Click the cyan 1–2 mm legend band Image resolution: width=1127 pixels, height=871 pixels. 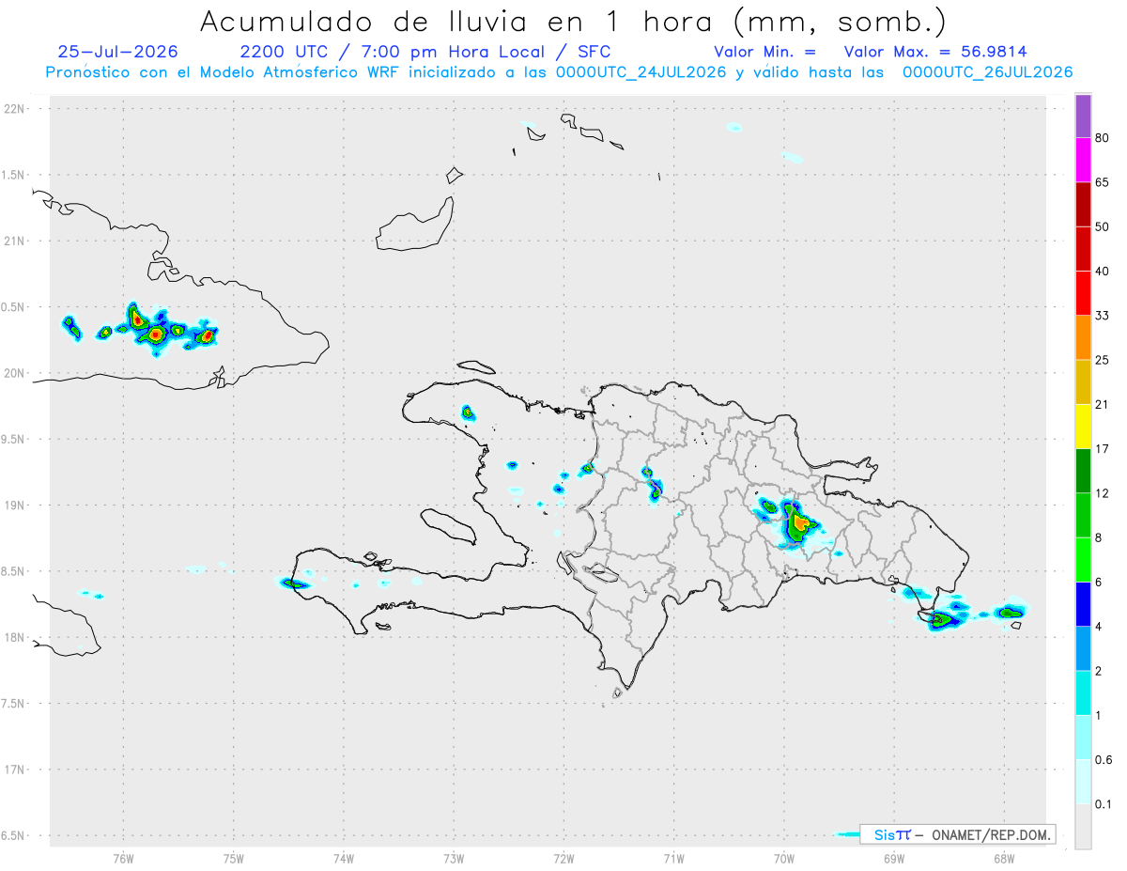pyautogui.click(x=1083, y=692)
